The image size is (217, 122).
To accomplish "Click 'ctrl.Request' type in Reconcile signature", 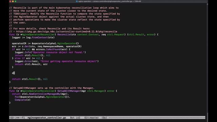I will 116,35.
